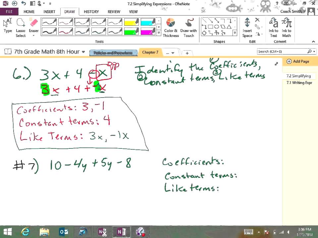Switch to the HOME tab
The width and height of the screenshot is (318, 238).
tap(29, 12)
